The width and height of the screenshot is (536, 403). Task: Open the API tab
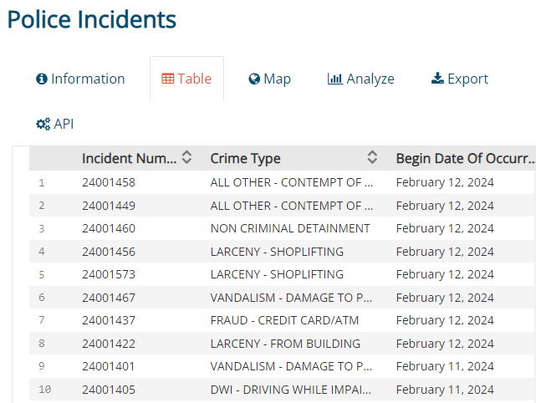click(64, 125)
